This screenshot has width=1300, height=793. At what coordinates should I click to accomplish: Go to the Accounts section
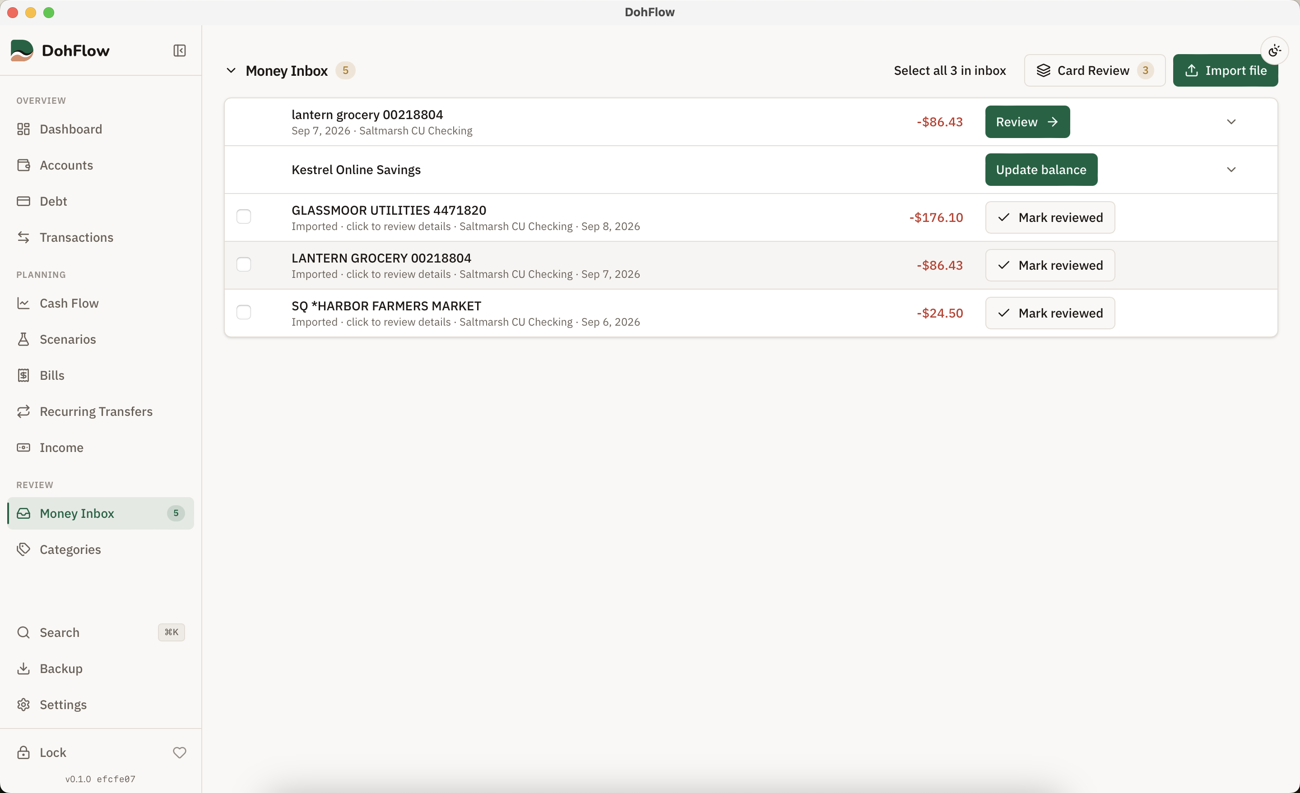100,165
